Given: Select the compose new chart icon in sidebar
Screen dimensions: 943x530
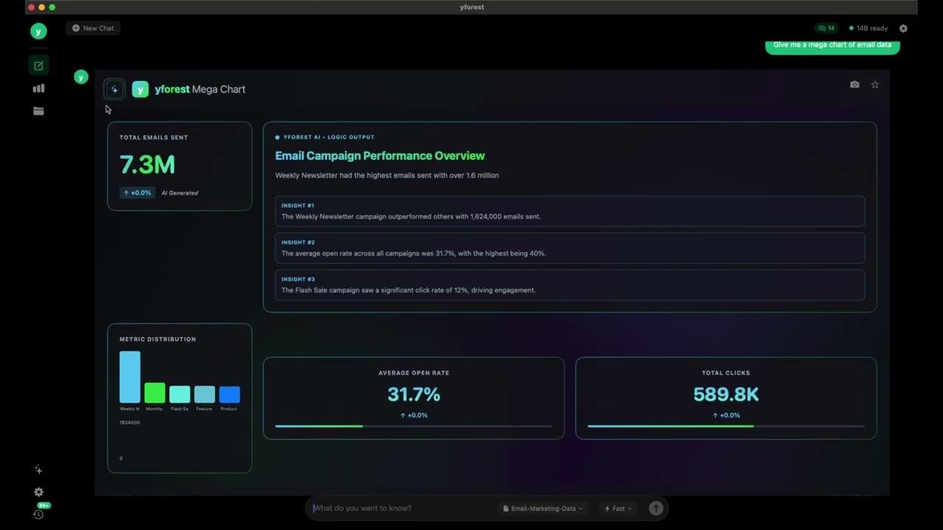Looking at the screenshot, I should [38, 65].
